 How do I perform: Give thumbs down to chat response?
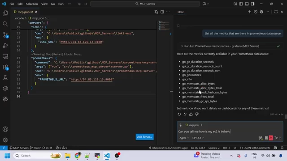pyautogui.click(x=197, y=114)
